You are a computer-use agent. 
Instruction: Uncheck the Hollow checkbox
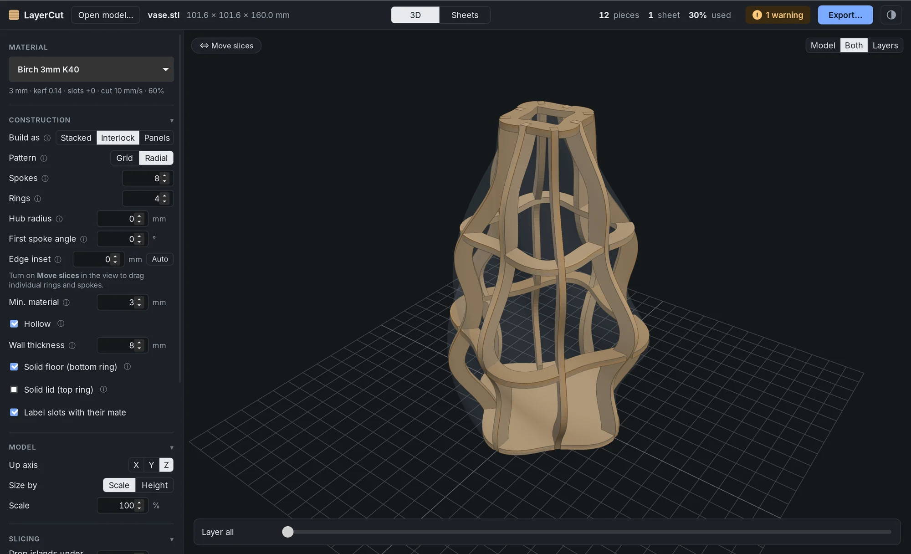click(14, 324)
